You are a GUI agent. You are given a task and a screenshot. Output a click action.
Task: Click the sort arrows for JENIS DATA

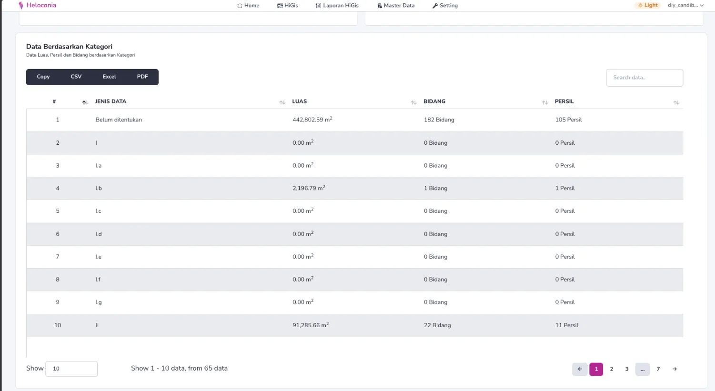click(x=282, y=102)
